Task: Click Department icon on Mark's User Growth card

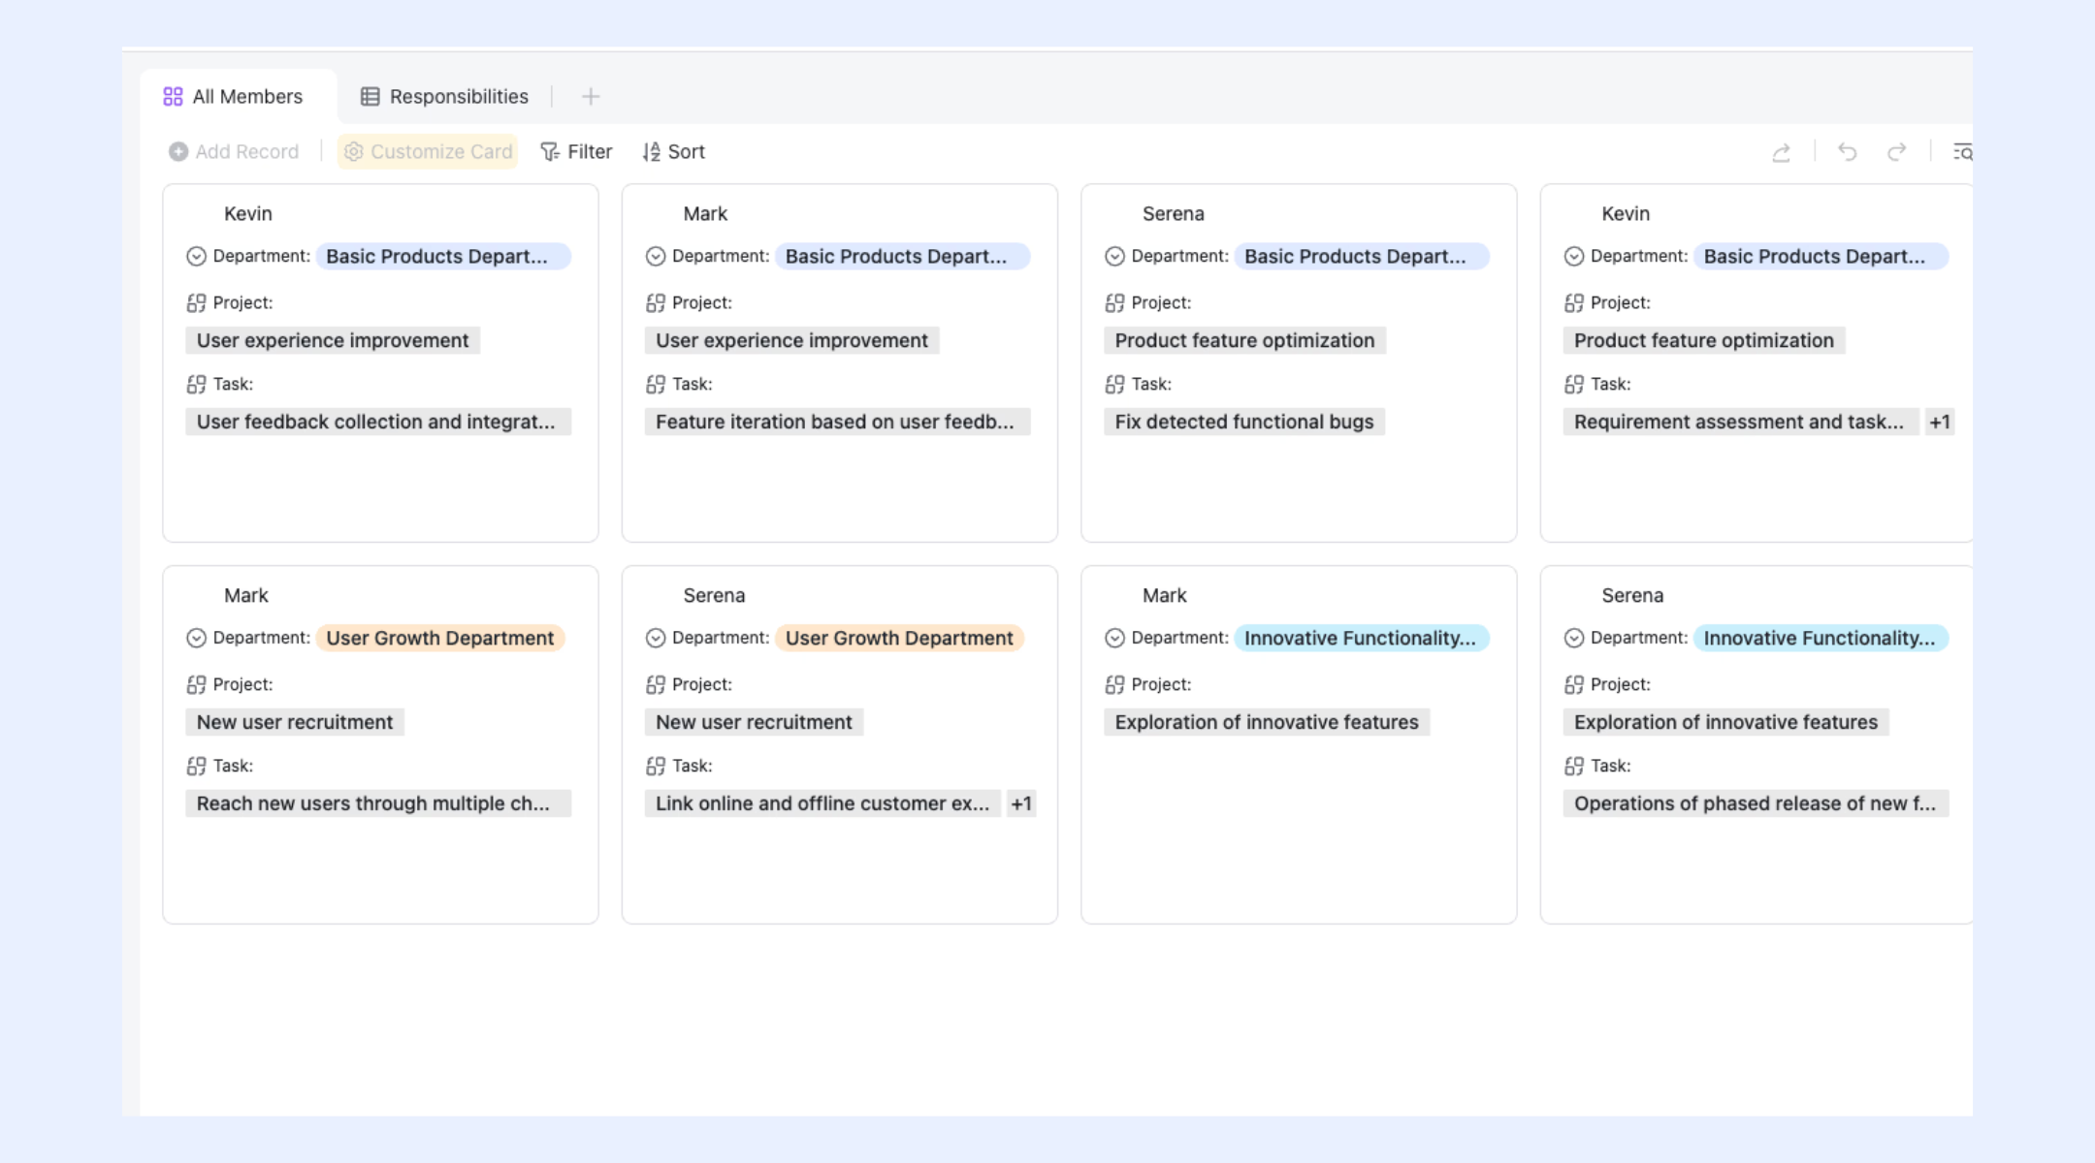Action: pos(196,639)
